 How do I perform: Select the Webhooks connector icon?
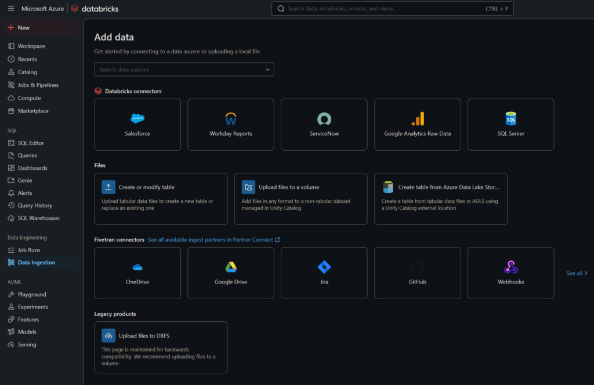click(510, 267)
